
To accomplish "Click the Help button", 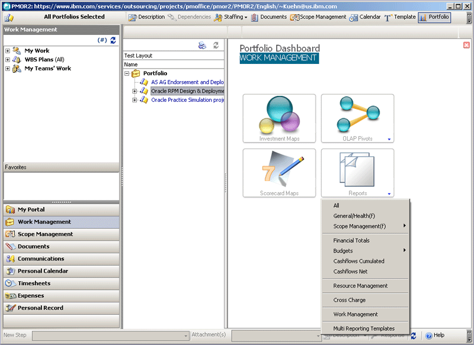I will (x=435, y=336).
